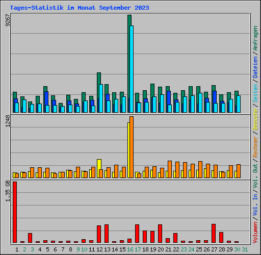Click day label 3 on the x-axis
Image resolution: width=261 pixels, height=255 pixels.
click(32, 249)
